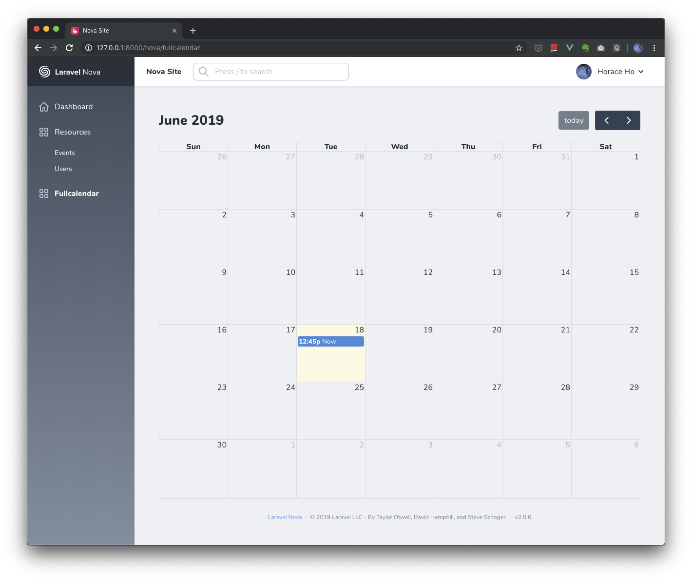692x581 pixels.
Task: Click the camera screenshot extension icon
Action: pos(601,48)
